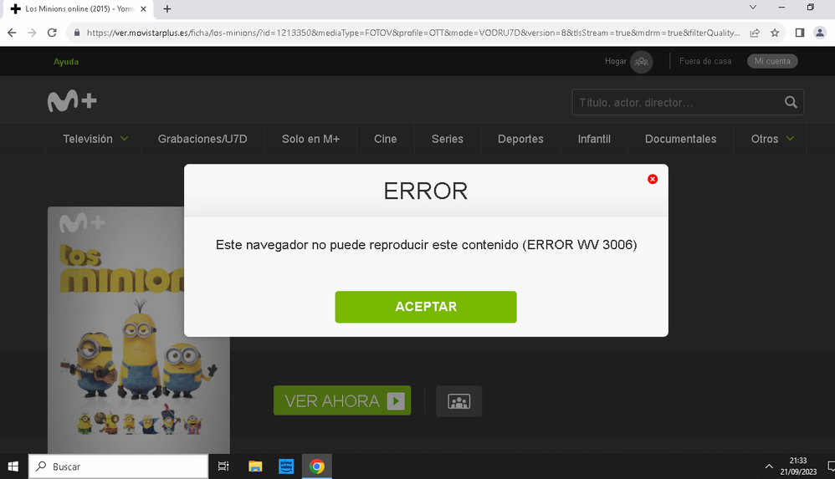Image resolution: width=835 pixels, height=479 pixels.
Task: Share this page via share icon
Action: click(755, 33)
